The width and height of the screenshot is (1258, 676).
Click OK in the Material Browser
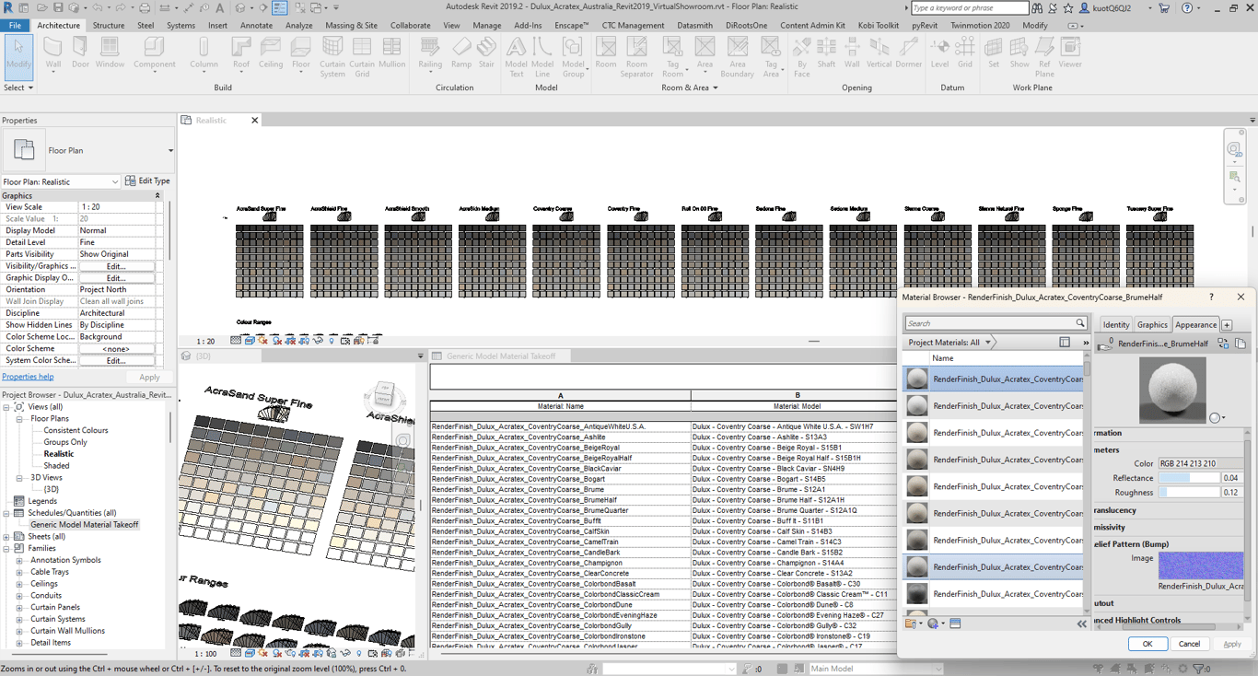[1147, 644]
